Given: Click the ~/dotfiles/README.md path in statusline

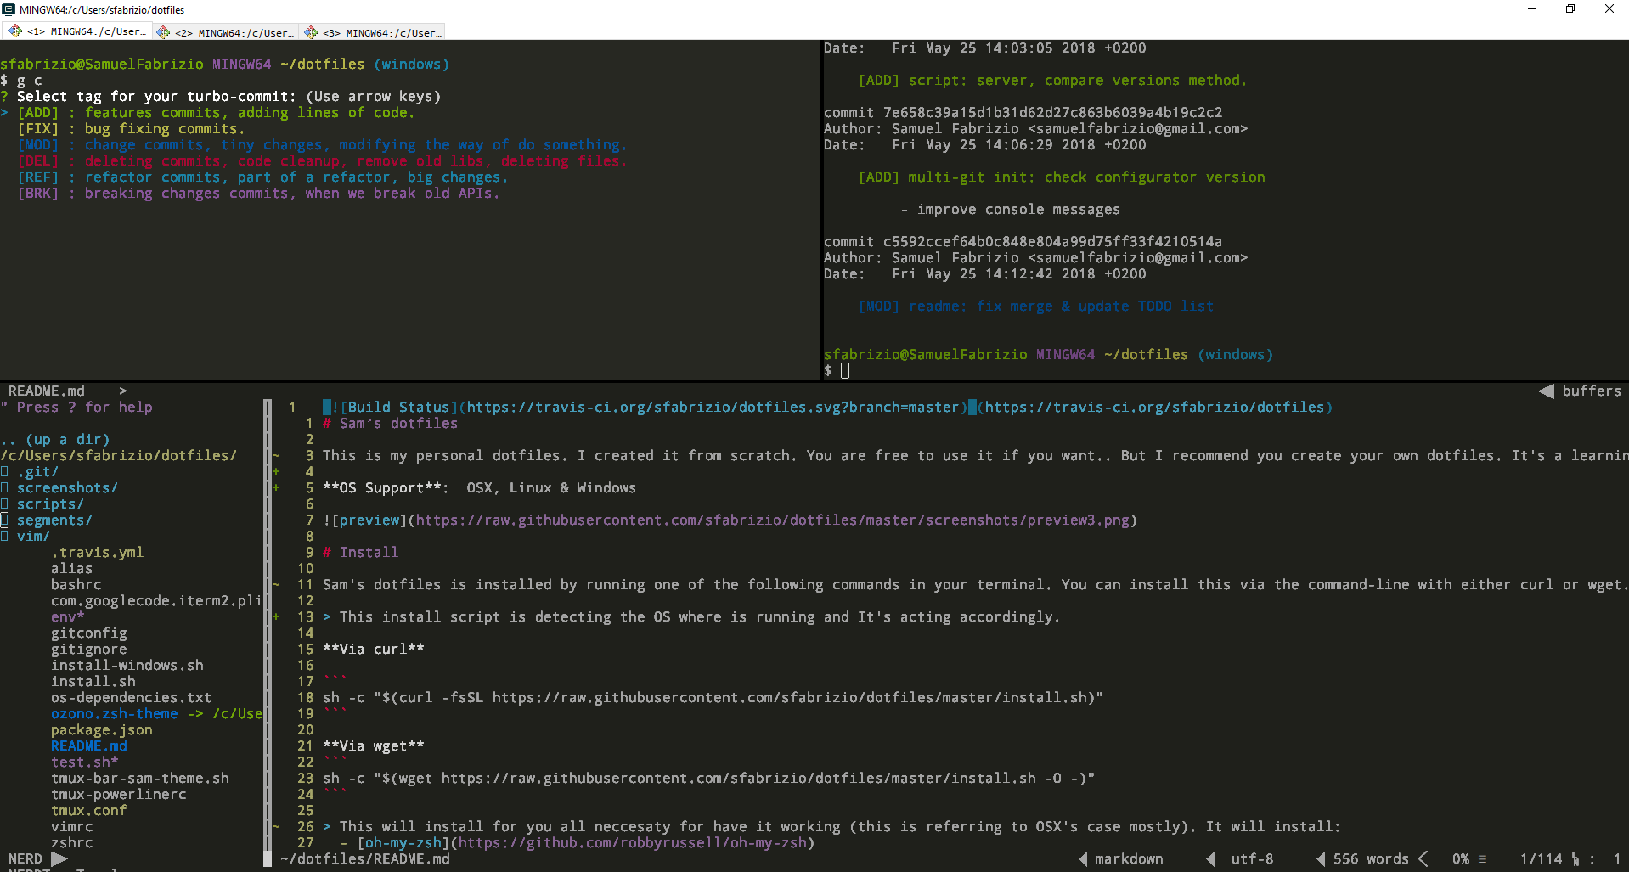Looking at the screenshot, I should 364,859.
